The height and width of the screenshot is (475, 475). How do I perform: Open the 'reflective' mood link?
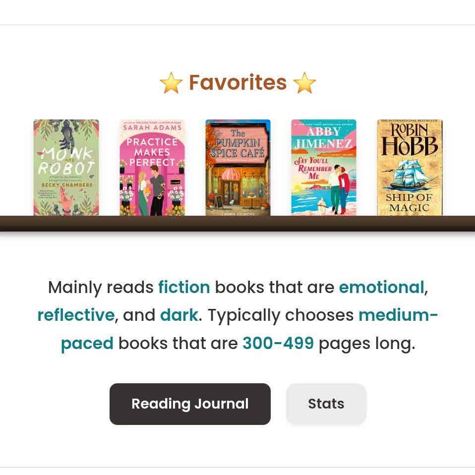[x=76, y=315]
